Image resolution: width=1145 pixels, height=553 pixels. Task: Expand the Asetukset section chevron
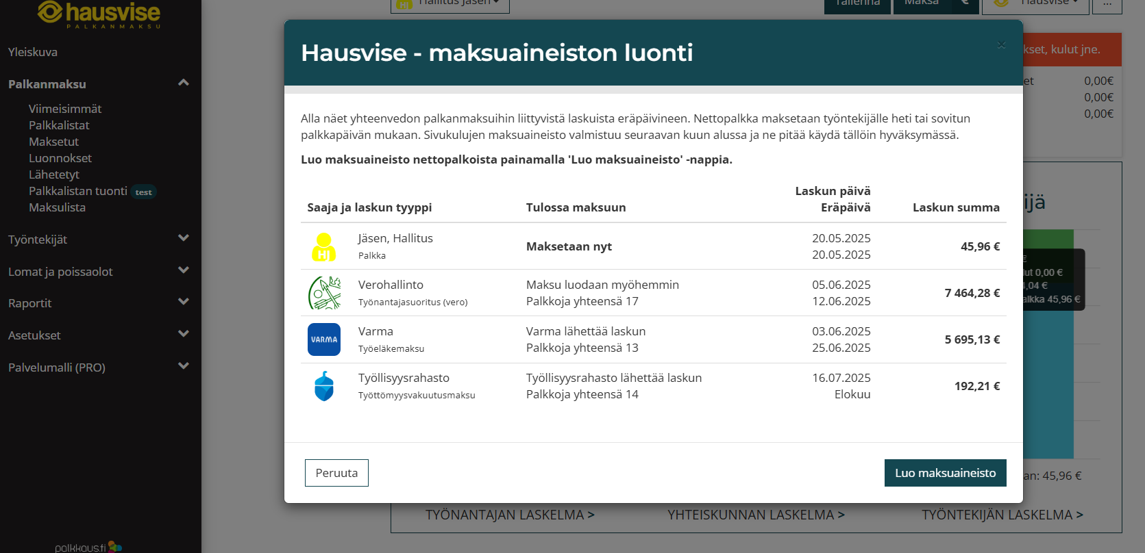coord(183,334)
